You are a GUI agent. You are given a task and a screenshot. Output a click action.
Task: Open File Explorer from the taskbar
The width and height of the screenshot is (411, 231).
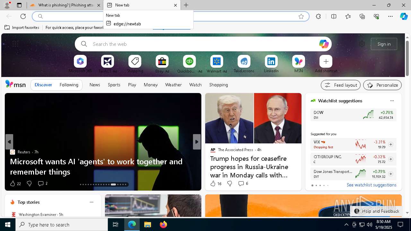[x=148, y=225]
